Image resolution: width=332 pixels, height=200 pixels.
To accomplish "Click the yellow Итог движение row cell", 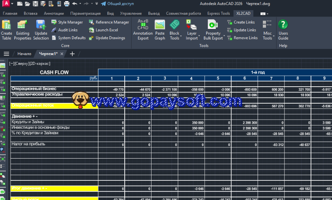I will (x=54, y=188).
